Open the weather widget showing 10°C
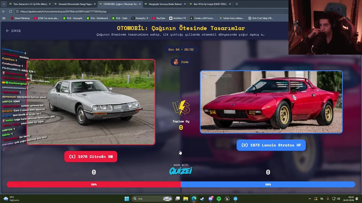Viewport: 362px width, 203px height. pos(11,198)
